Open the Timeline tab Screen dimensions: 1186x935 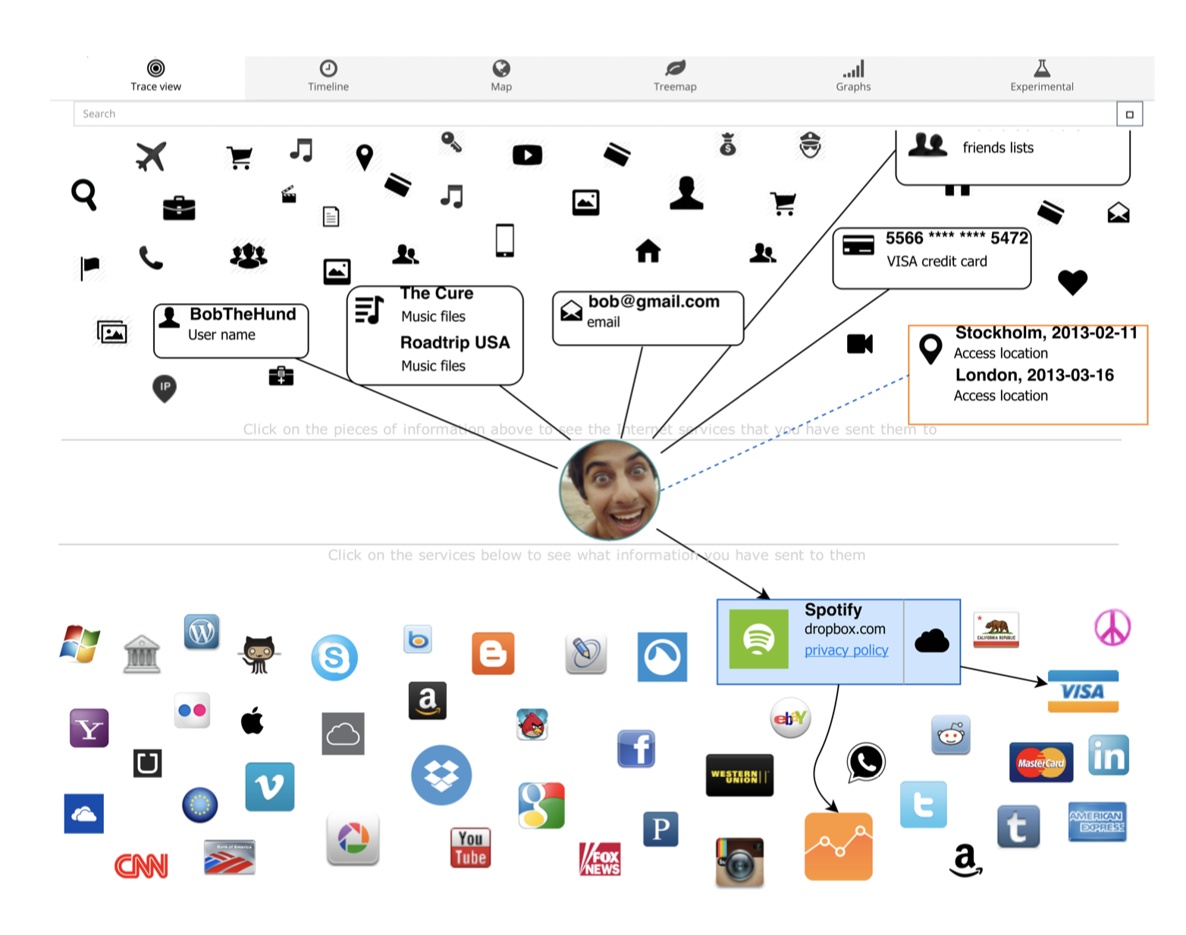328,77
